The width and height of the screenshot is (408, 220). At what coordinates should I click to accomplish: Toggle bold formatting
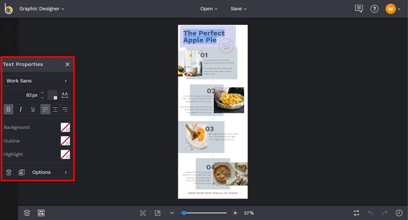tap(8, 109)
